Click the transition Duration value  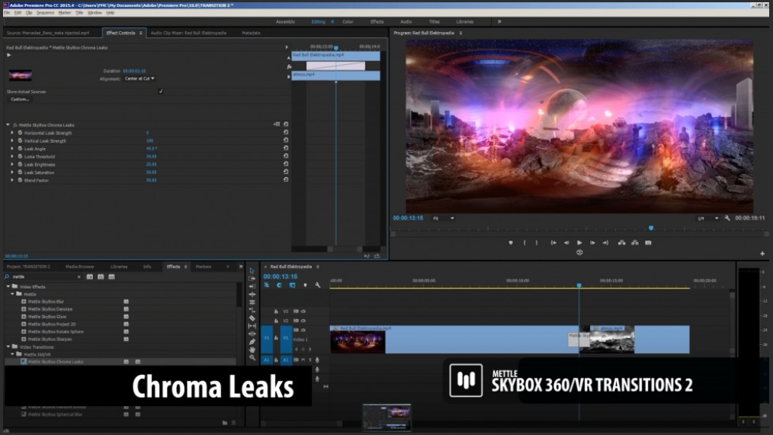pyautogui.click(x=134, y=71)
